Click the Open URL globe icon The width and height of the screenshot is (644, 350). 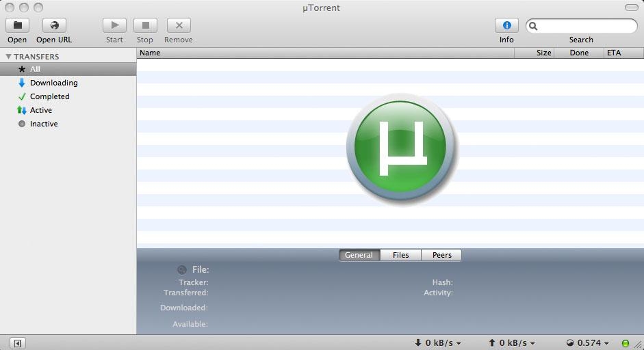pos(54,25)
